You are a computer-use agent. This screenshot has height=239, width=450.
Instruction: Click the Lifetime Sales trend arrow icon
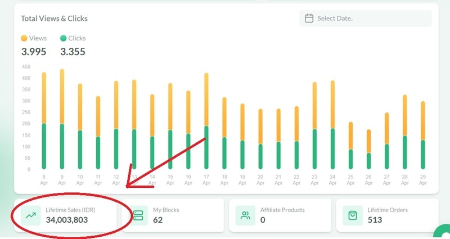(30, 215)
